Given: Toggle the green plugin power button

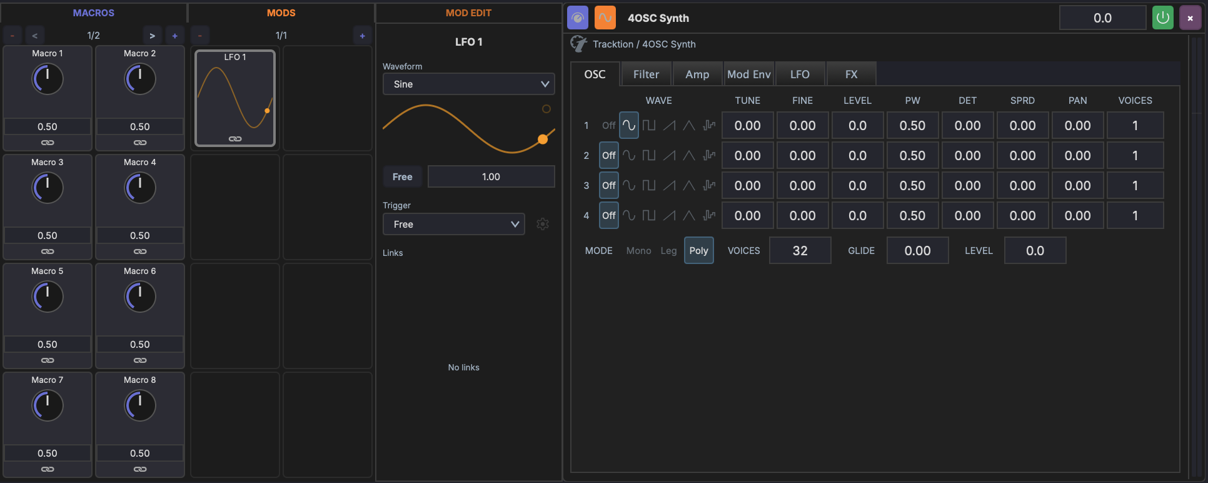Looking at the screenshot, I should tap(1162, 18).
